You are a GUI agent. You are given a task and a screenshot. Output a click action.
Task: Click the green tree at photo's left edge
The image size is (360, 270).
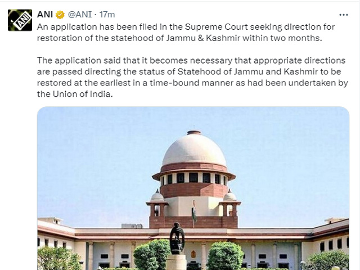(x=56, y=258)
